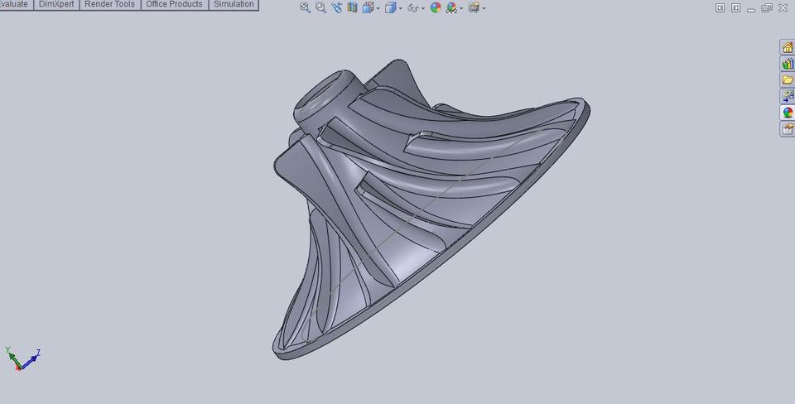
Task: Open the Evaluate tab
Action: [15, 5]
